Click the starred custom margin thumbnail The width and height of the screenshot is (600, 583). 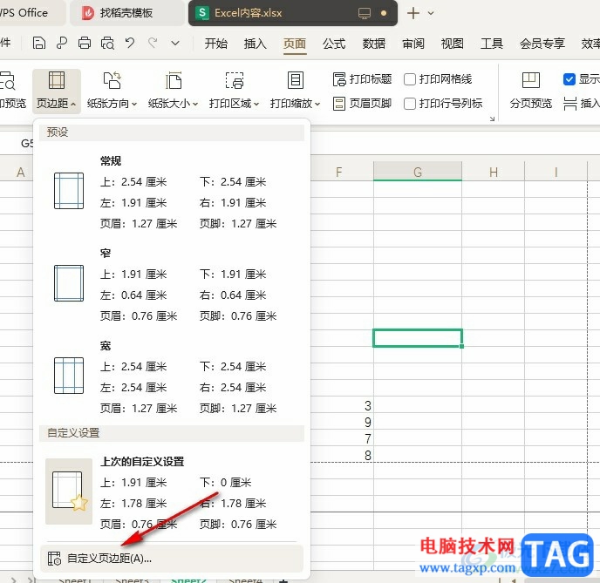pyautogui.click(x=69, y=491)
